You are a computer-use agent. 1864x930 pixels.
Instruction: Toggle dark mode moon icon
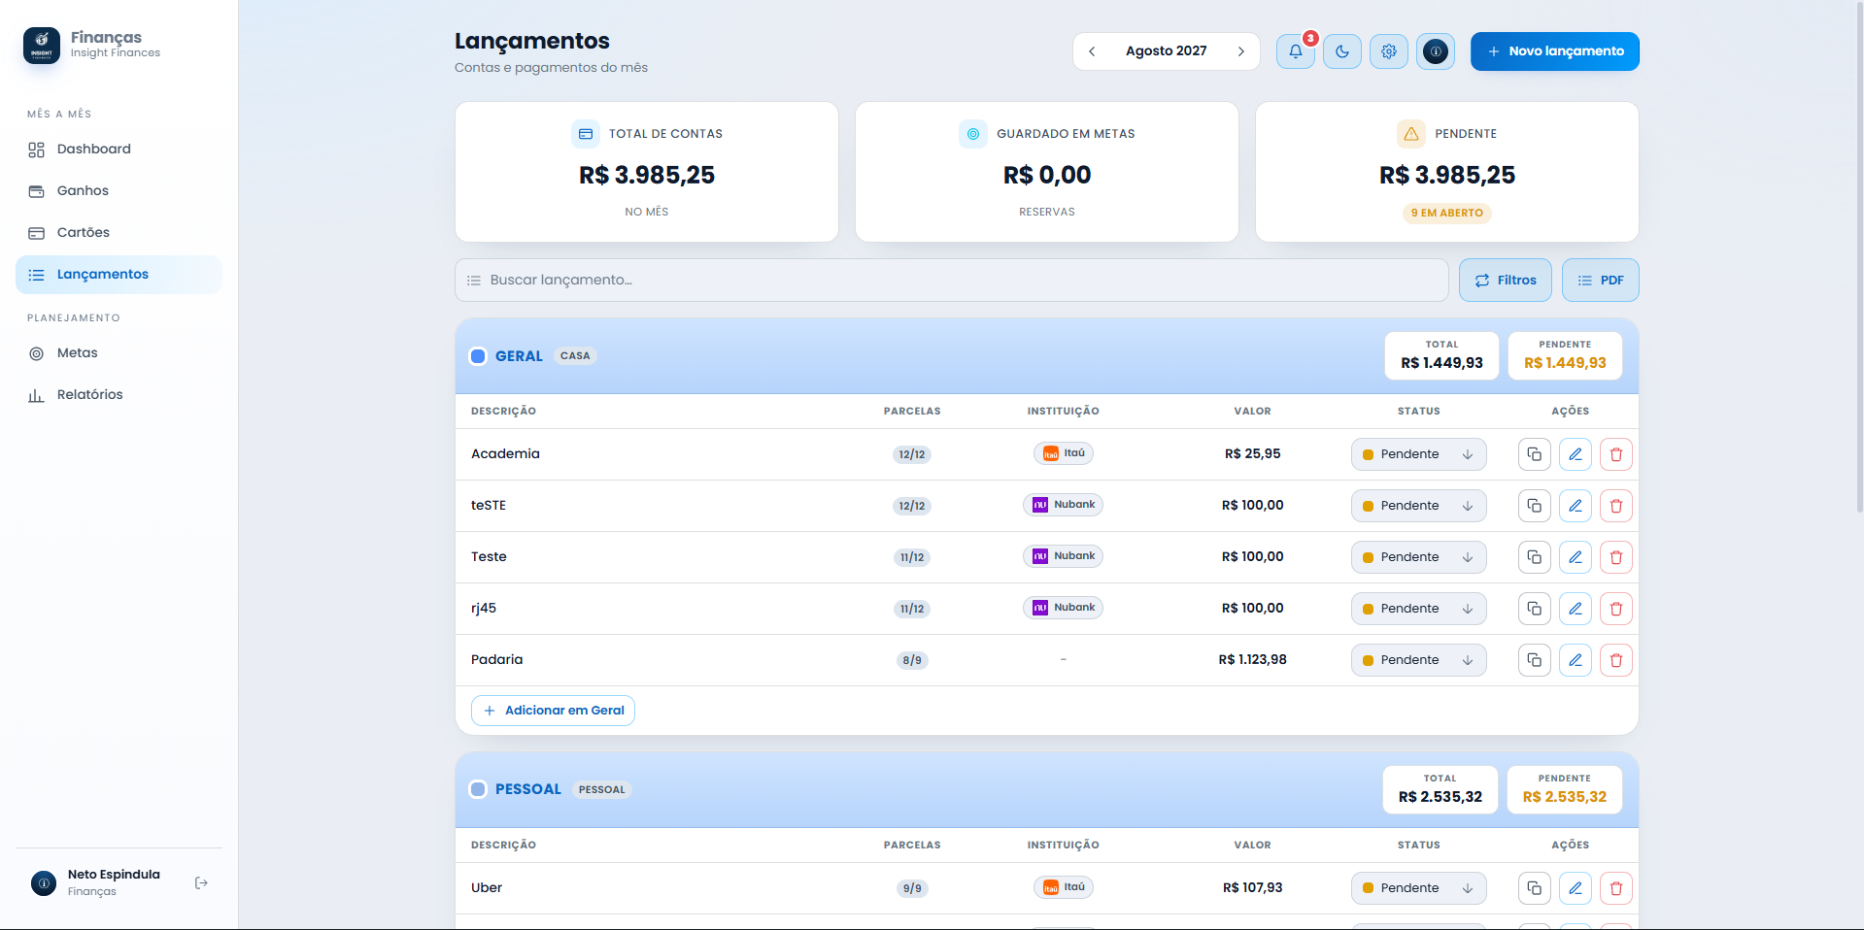(x=1342, y=51)
